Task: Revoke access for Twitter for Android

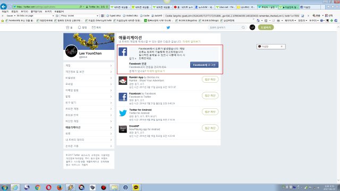Action: click(x=210, y=112)
